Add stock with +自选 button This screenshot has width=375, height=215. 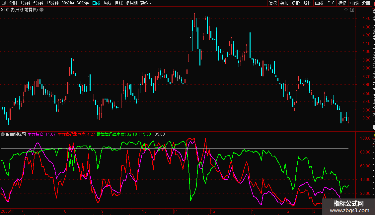[x=354, y=3]
